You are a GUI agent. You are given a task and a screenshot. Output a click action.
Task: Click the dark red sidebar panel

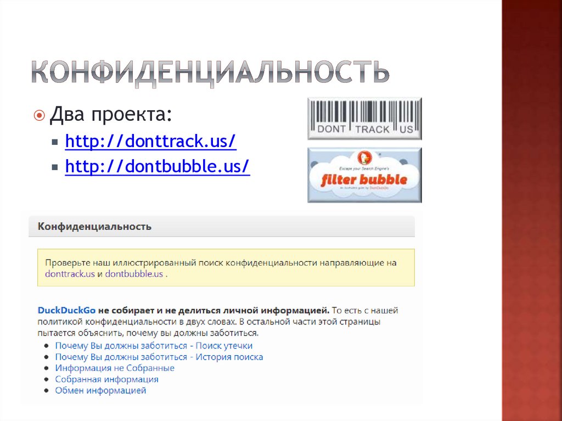coord(531,211)
